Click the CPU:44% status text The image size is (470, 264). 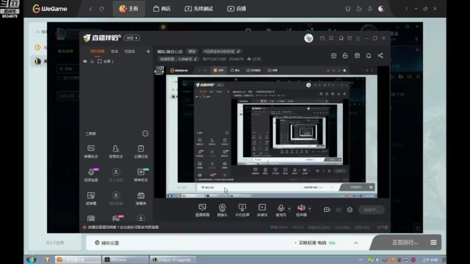coord(343,228)
